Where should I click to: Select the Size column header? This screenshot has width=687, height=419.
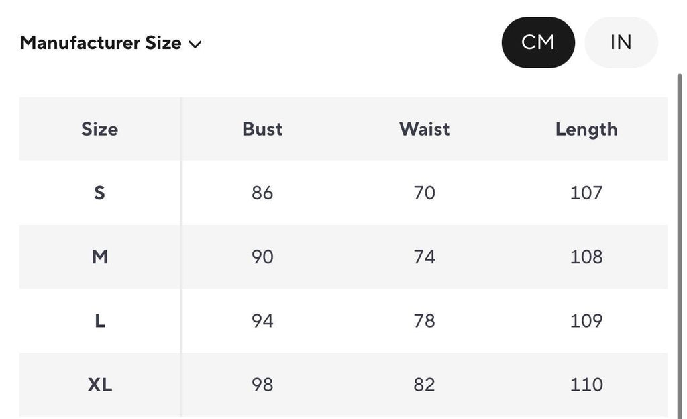99,130
